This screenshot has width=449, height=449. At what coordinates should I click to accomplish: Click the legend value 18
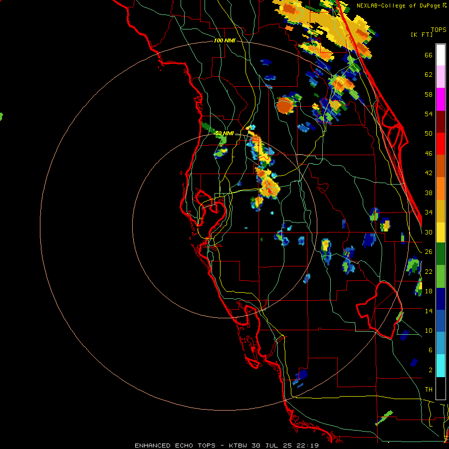click(x=429, y=291)
